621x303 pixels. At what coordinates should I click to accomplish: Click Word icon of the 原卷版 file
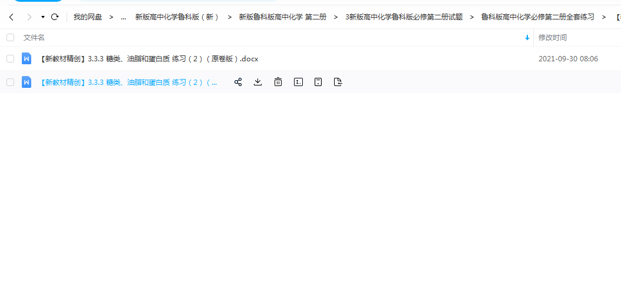pyautogui.click(x=27, y=58)
